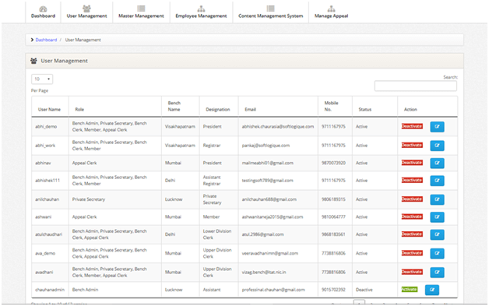The width and height of the screenshot is (489, 306).
Task: Deactivate user avadhani
Action: 412,272
